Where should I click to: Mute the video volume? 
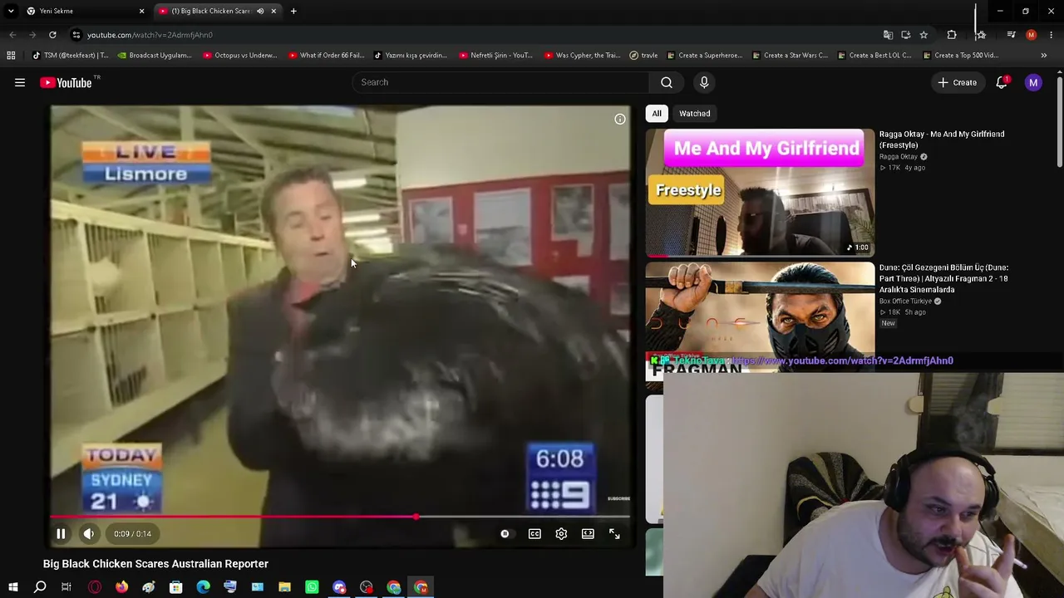pos(88,534)
